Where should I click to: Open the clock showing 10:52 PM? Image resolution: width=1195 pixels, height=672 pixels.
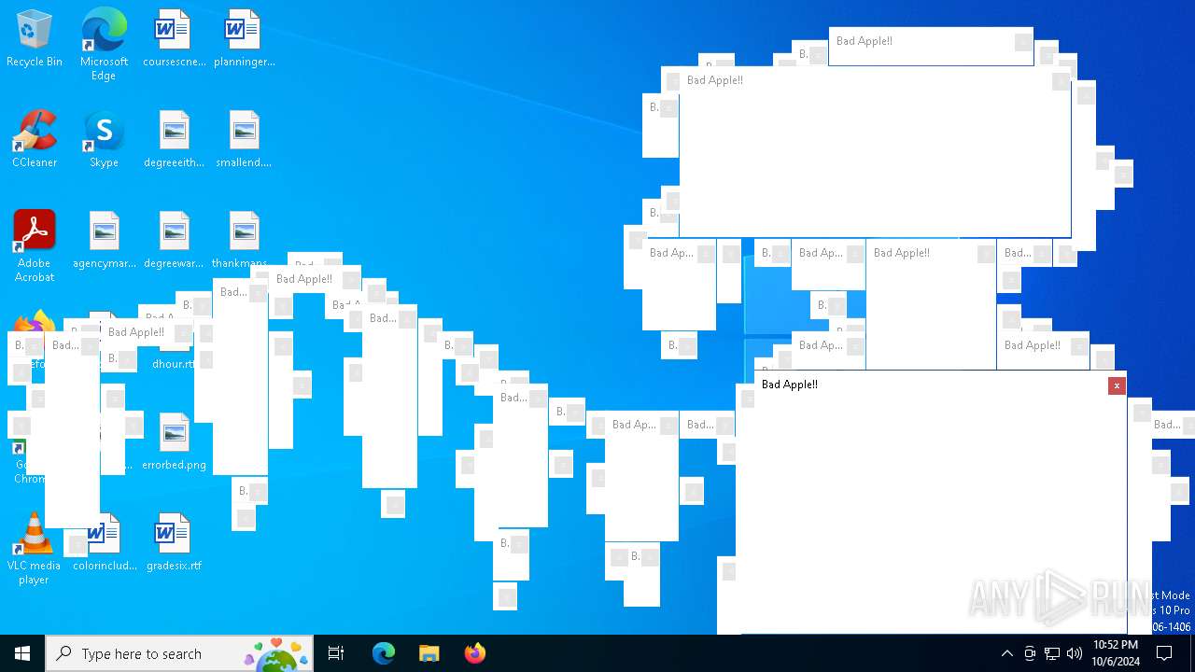coord(1116,653)
